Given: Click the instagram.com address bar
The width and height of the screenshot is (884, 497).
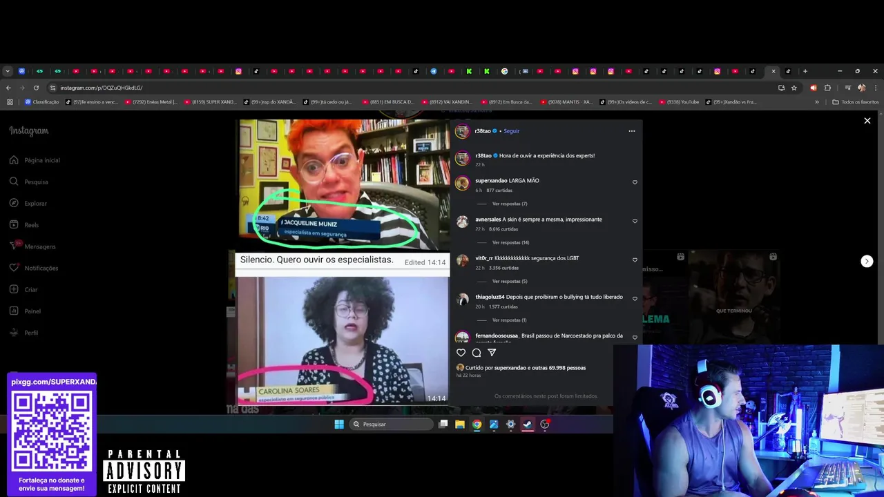Looking at the screenshot, I should tap(414, 88).
